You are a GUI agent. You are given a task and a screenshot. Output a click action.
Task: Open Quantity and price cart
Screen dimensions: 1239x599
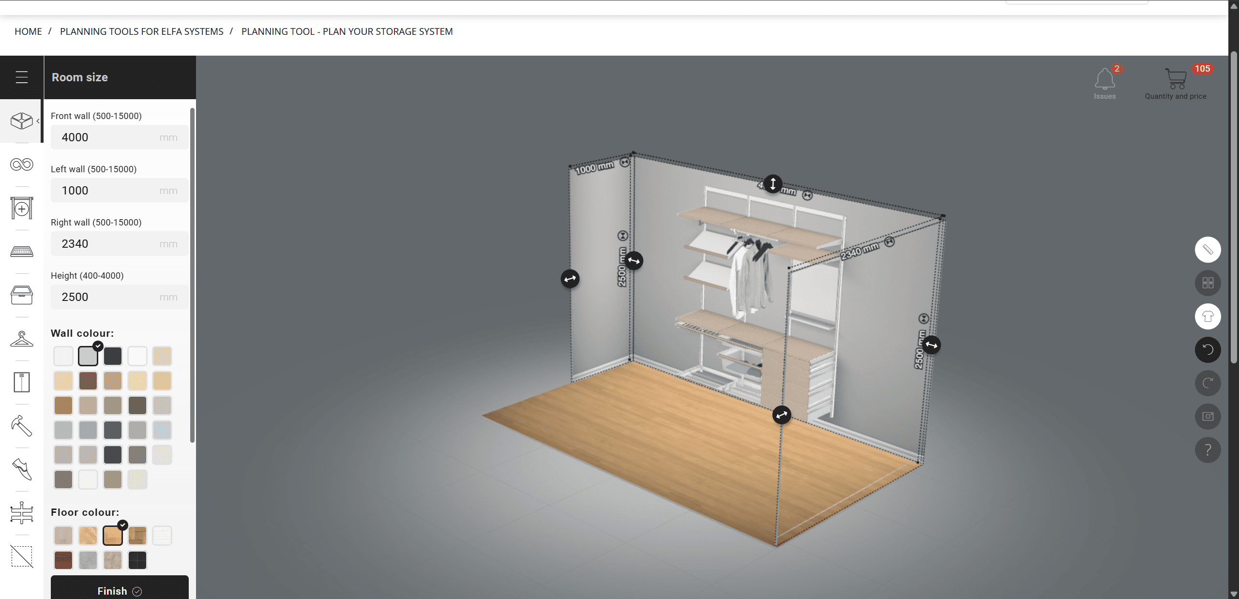pyautogui.click(x=1176, y=80)
